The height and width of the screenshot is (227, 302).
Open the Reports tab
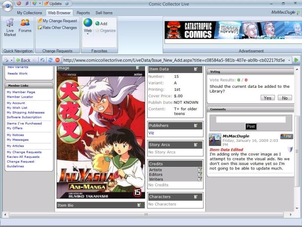(x=83, y=13)
